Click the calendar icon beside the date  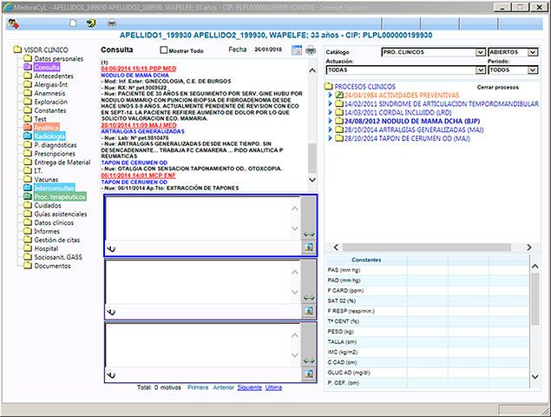298,50
